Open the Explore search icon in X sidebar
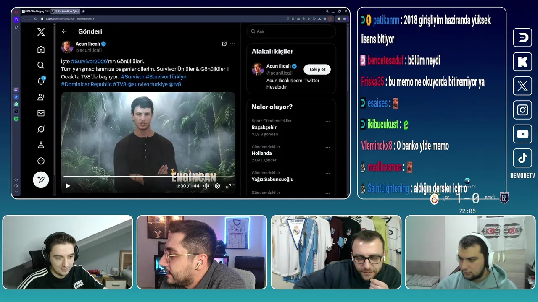538x302 pixels. [41, 65]
